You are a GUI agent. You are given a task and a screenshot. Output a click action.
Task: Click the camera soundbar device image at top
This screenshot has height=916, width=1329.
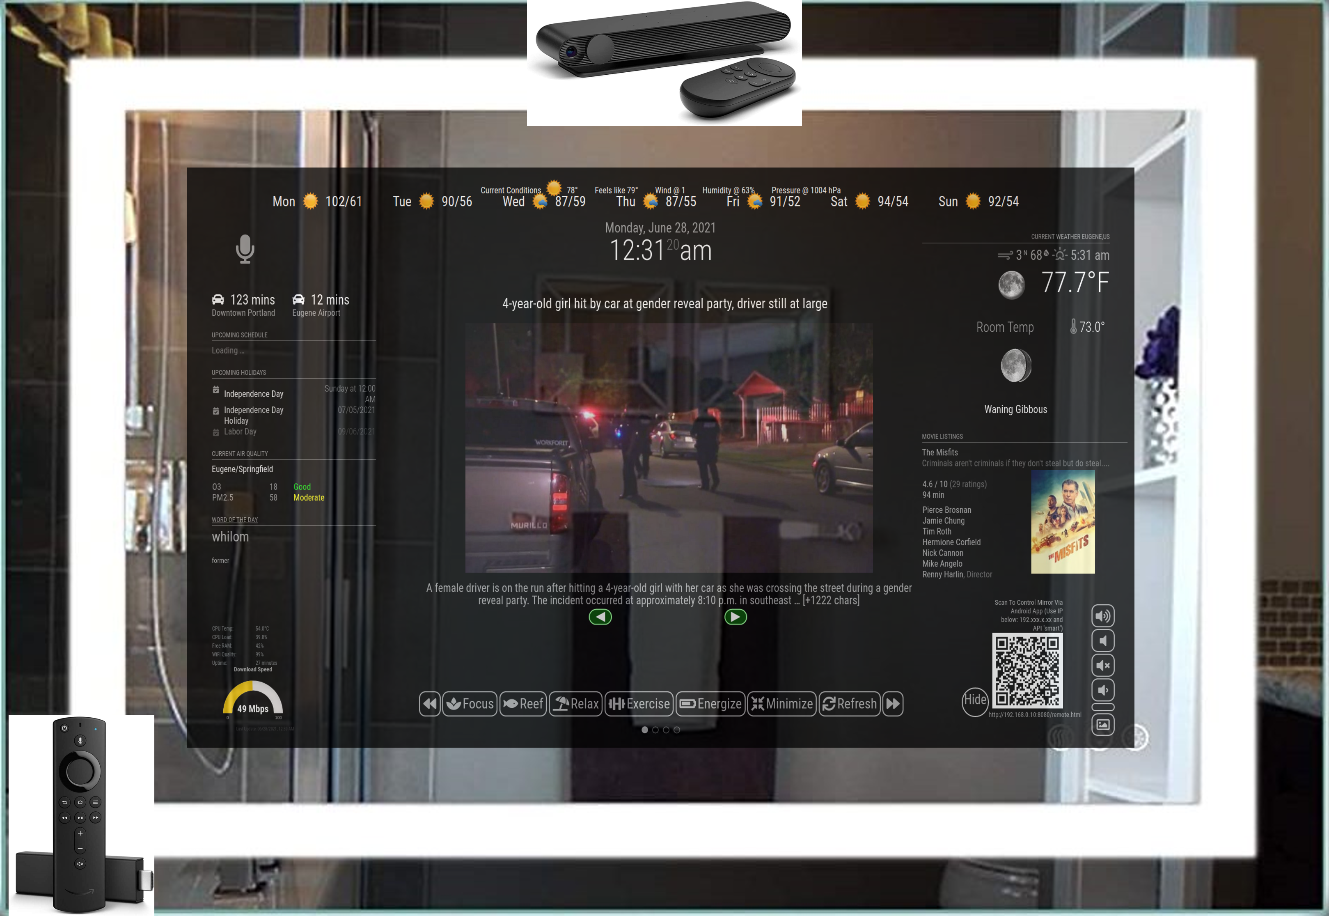pos(664,63)
